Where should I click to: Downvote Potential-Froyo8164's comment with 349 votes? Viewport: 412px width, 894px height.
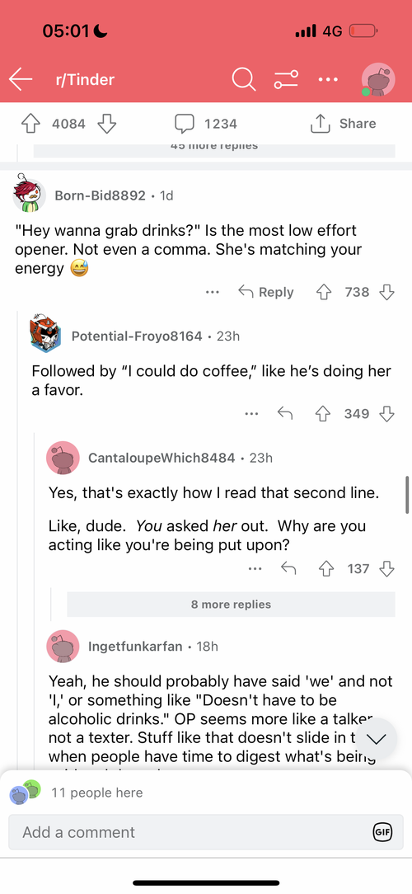tap(387, 413)
